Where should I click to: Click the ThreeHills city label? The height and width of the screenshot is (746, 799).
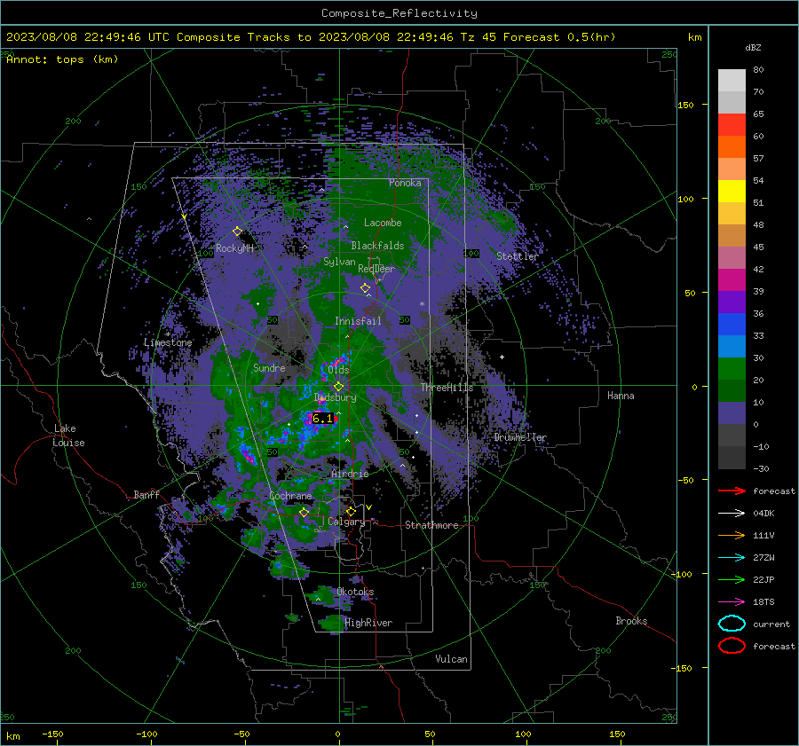click(x=447, y=388)
